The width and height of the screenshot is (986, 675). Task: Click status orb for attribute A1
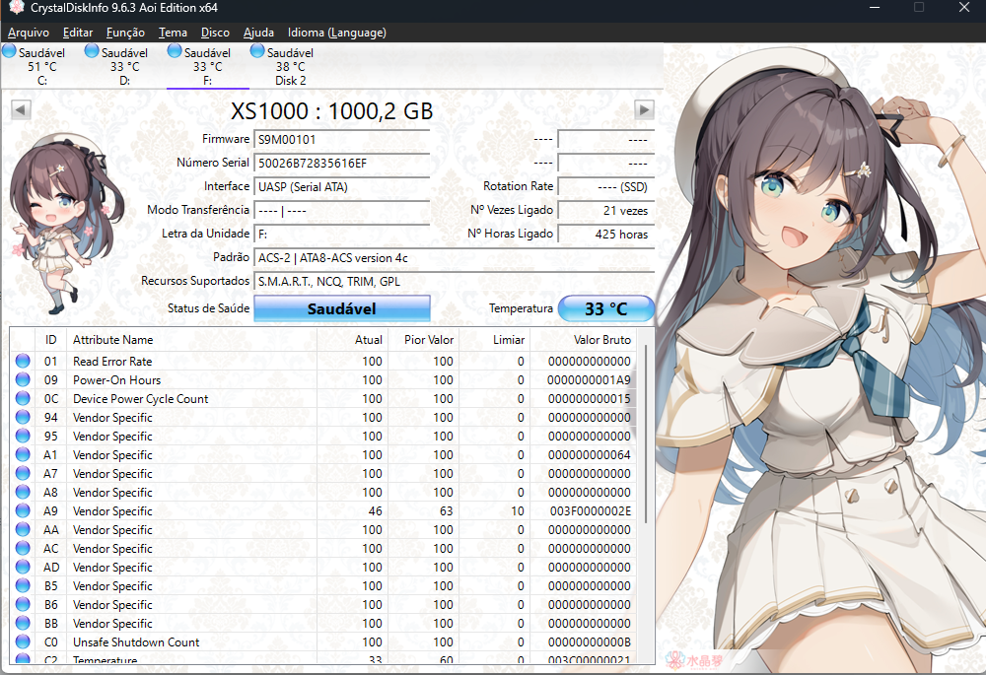coord(23,454)
